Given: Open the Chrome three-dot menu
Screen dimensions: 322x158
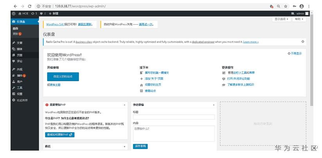Looking at the screenshot, I should click(309, 6).
